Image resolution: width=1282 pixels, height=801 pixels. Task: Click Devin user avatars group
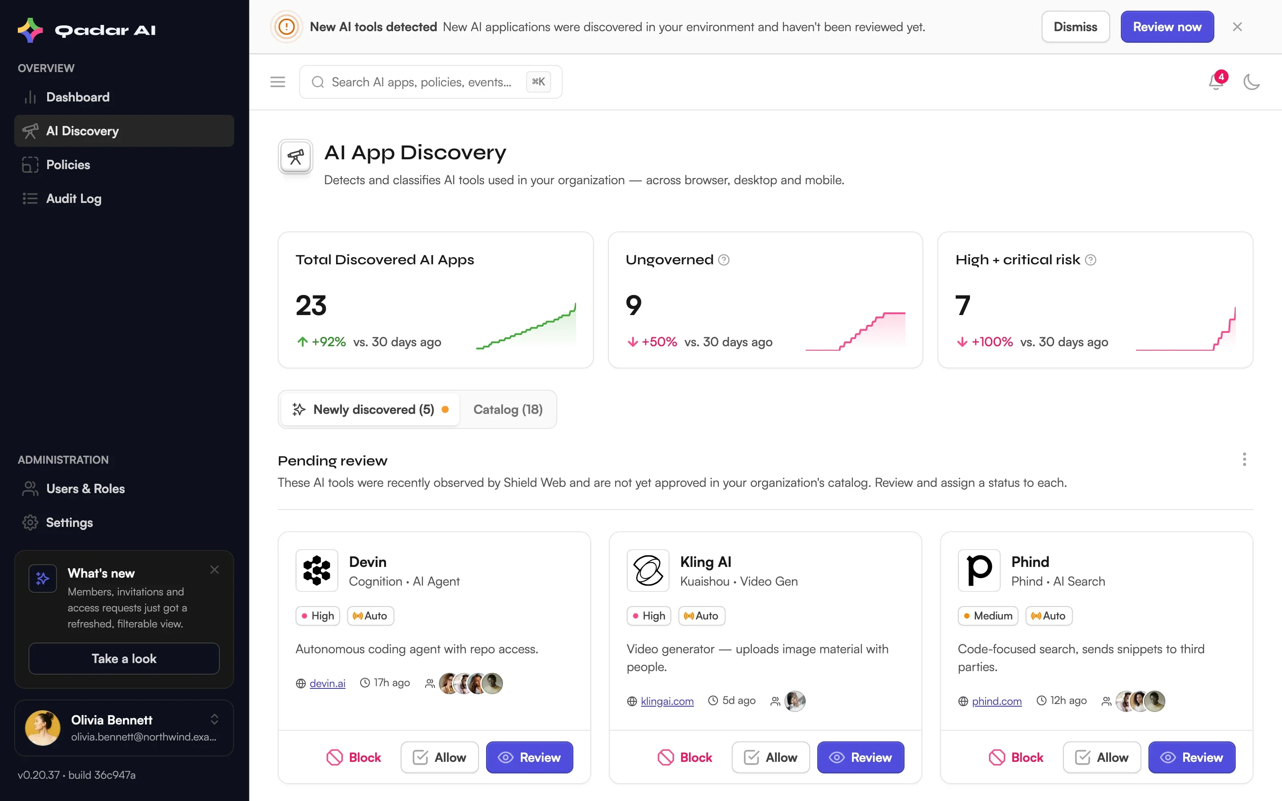(x=471, y=683)
